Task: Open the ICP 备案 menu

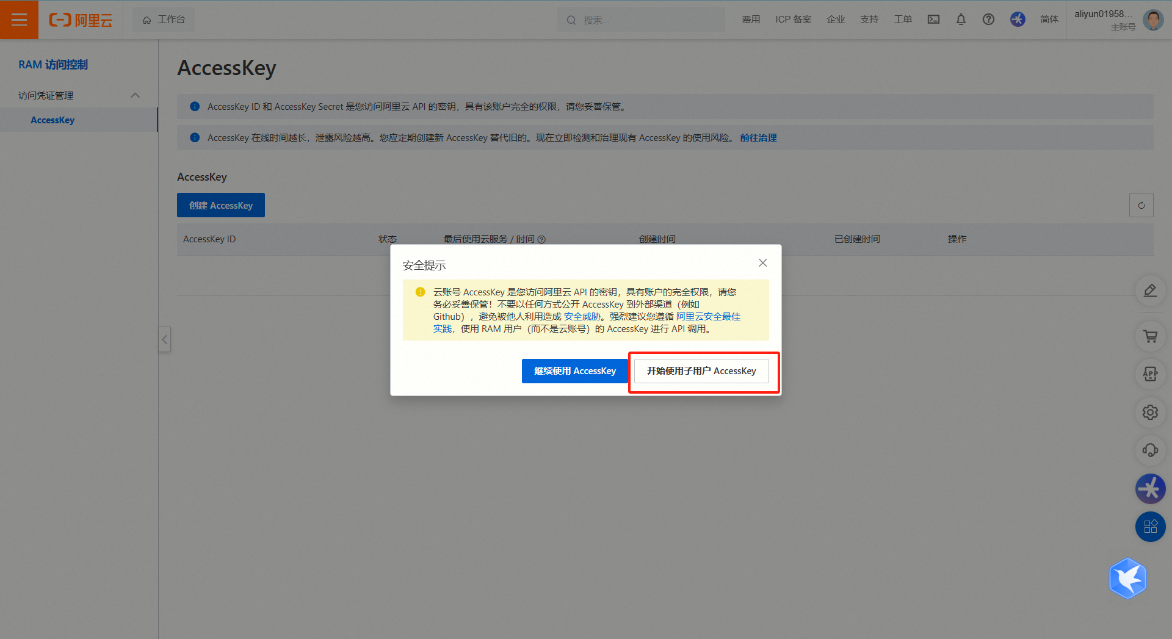Action: click(x=794, y=20)
